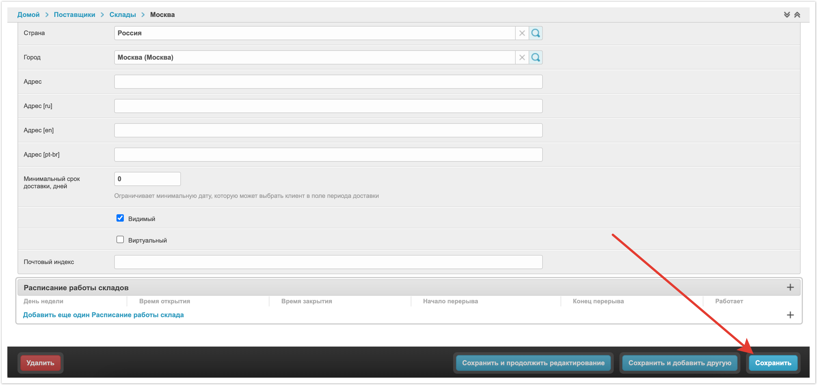Clear the Город field with X icon
817x385 pixels.
[x=522, y=57]
